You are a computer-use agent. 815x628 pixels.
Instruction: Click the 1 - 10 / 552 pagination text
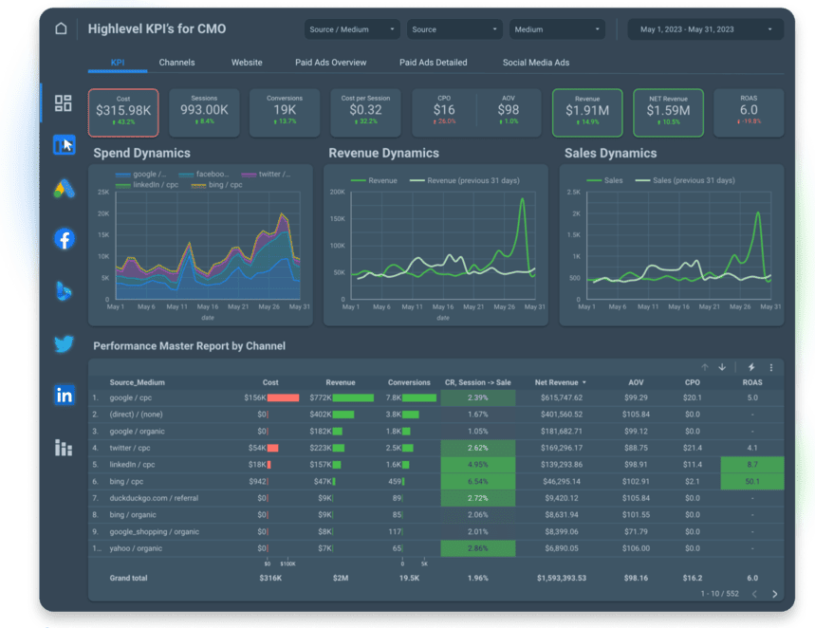[x=719, y=594]
